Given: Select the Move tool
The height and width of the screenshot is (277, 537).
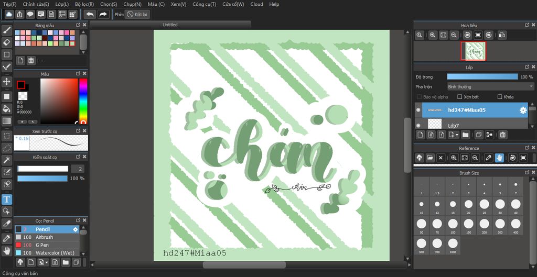Looking at the screenshot, I should click(x=6, y=81).
